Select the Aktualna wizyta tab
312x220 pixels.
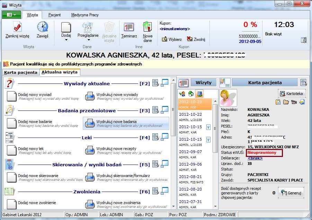(60, 72)
